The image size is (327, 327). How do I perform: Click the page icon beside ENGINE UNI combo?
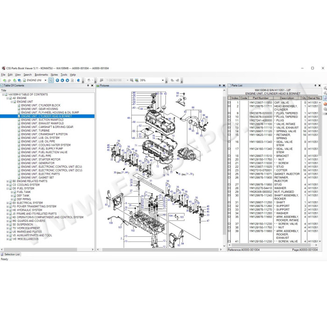(24, 80)
